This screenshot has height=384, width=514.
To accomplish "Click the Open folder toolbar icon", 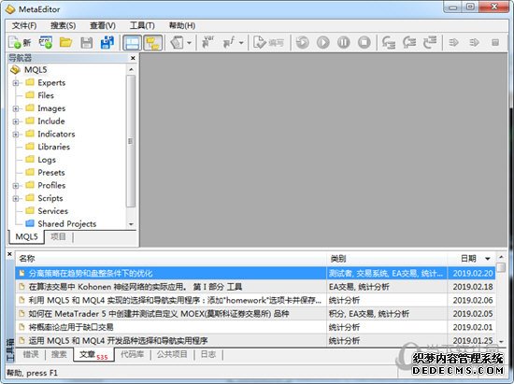I will coord(65,42).
